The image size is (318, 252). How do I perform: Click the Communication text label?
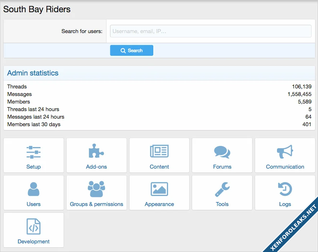tap(285, 167)
